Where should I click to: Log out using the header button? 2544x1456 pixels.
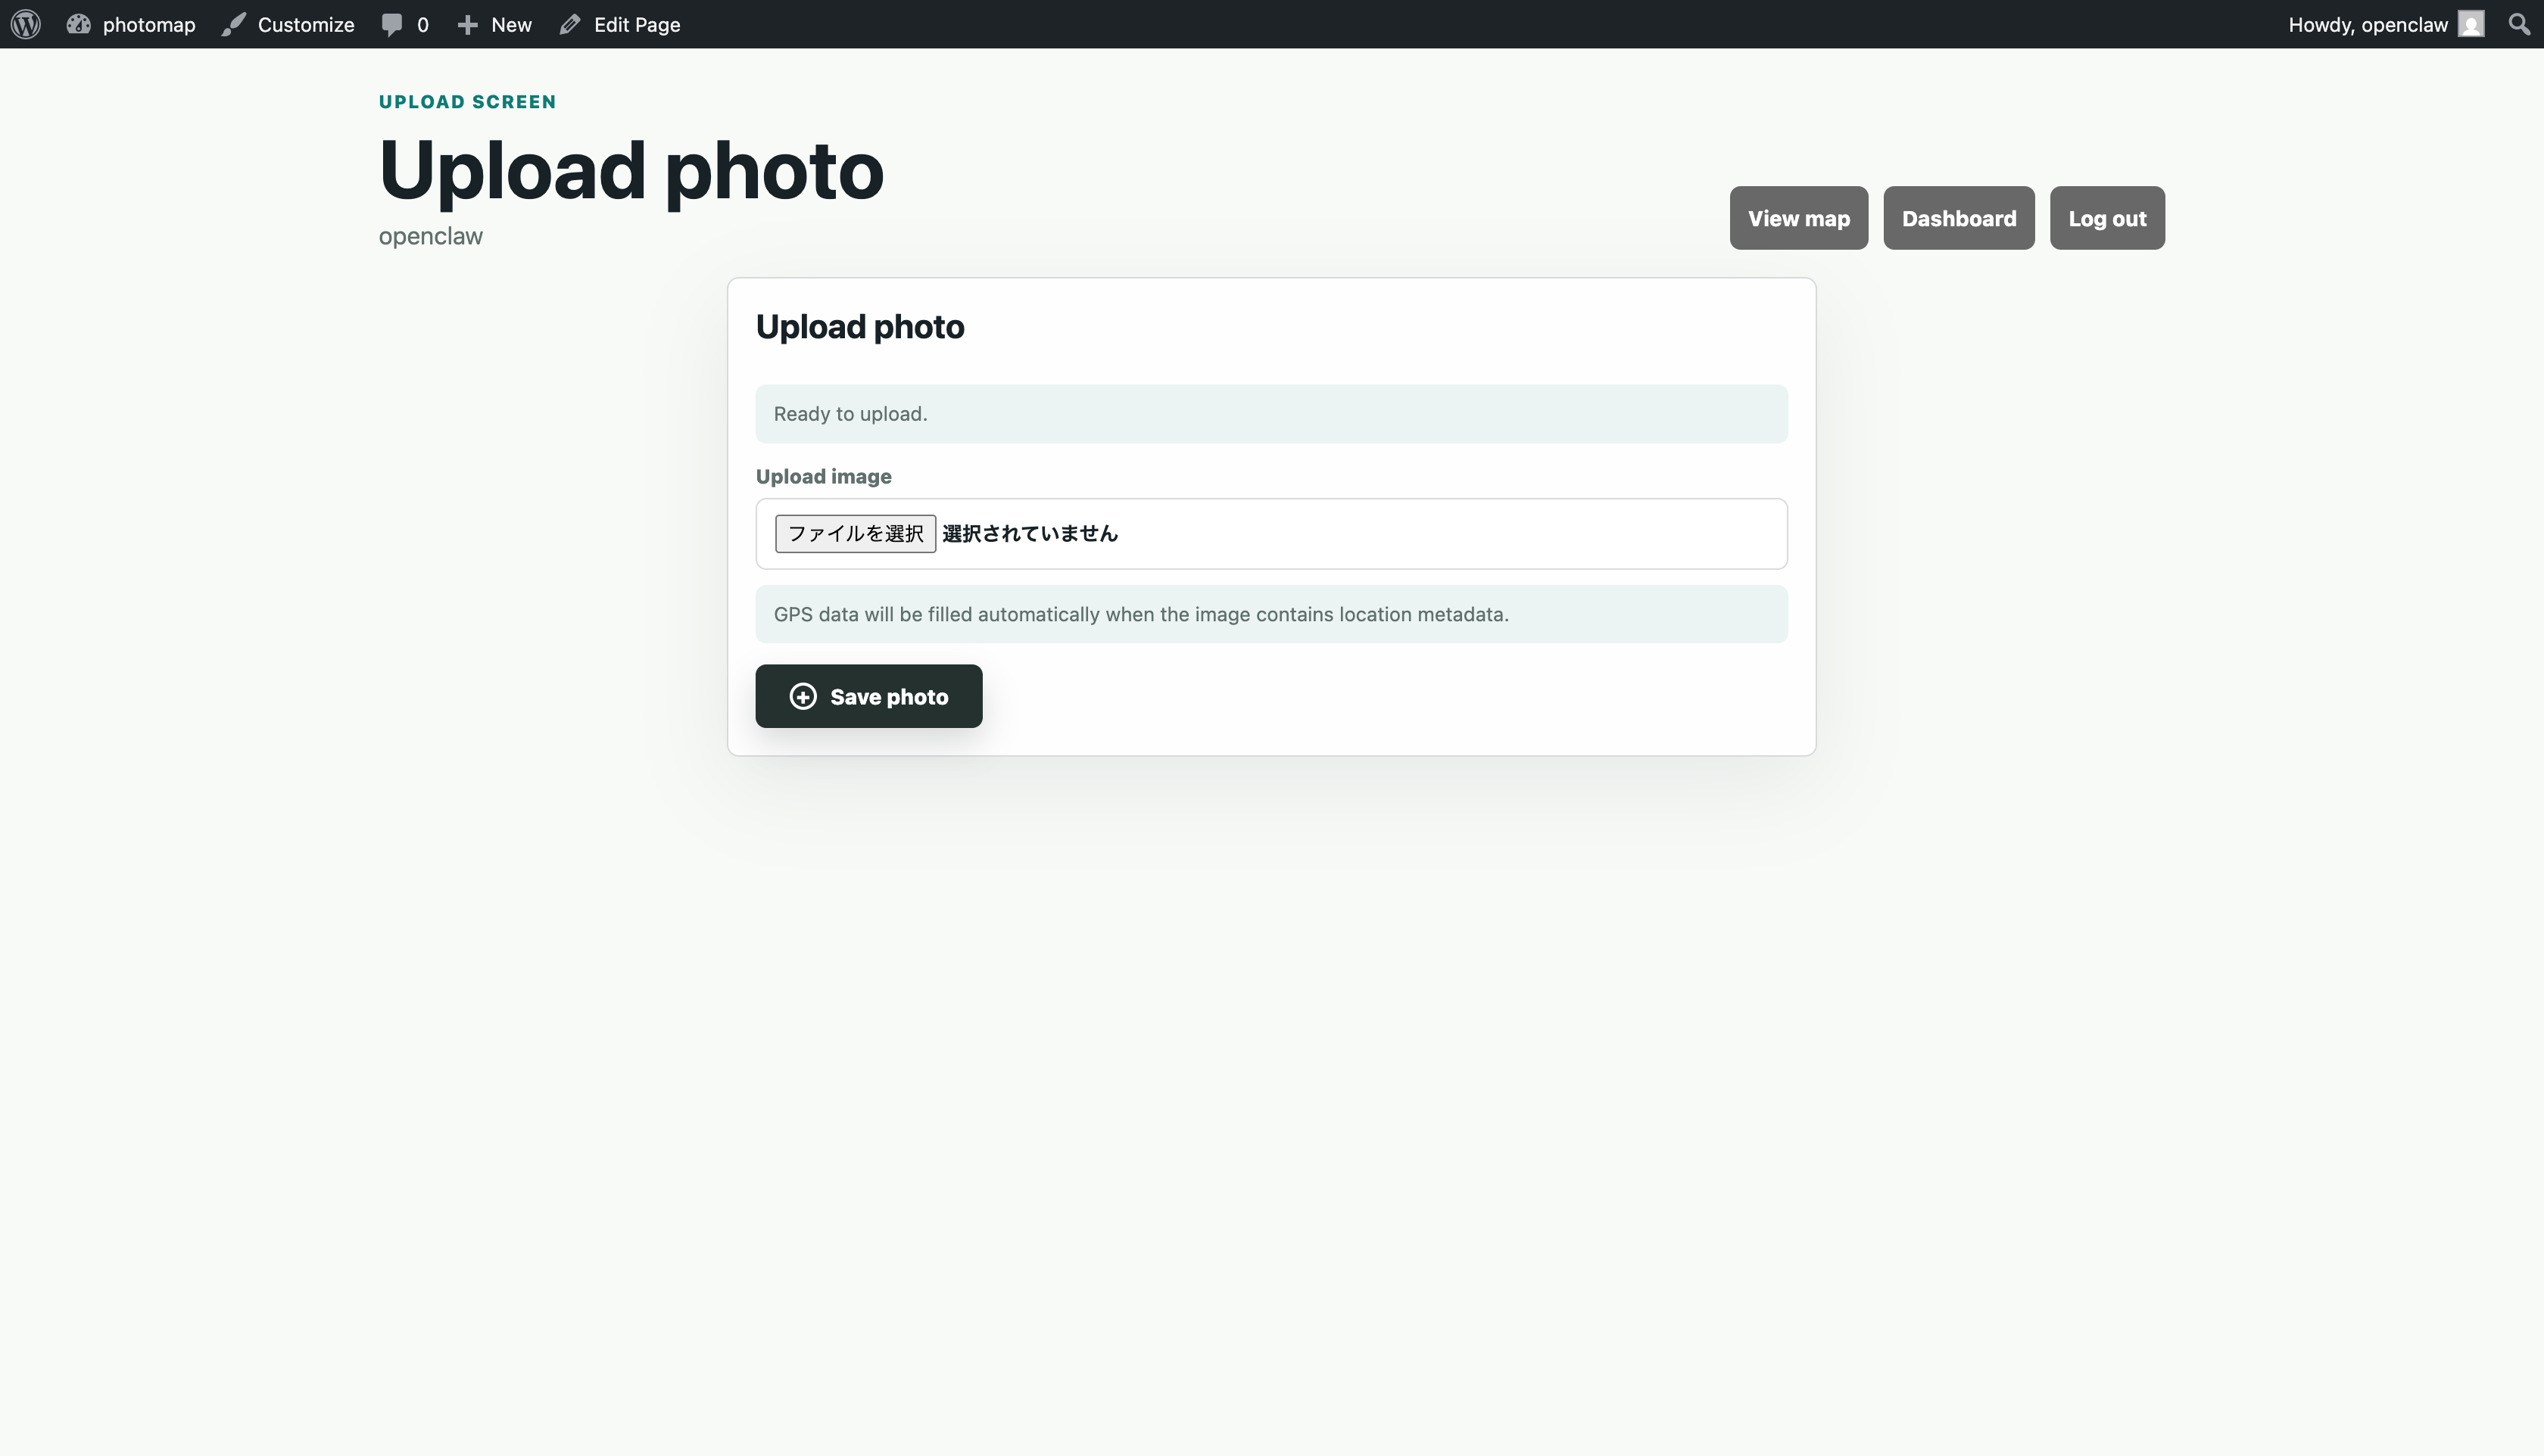[2107, 218]
